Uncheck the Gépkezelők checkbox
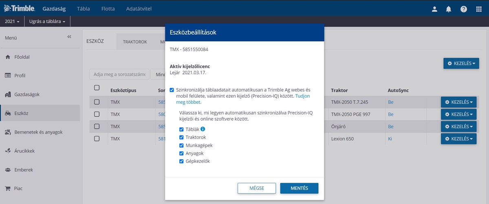 coord(182,161)
